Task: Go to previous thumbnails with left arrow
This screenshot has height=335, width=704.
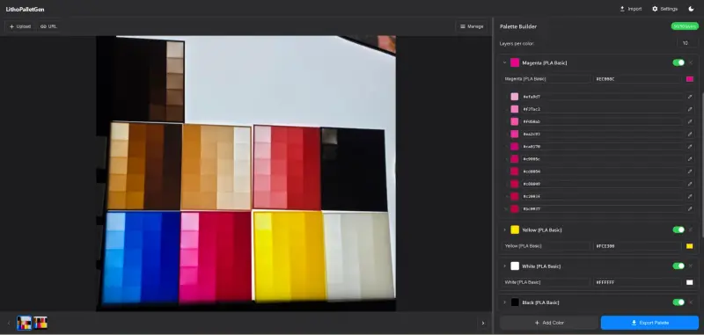Action: 9,323
